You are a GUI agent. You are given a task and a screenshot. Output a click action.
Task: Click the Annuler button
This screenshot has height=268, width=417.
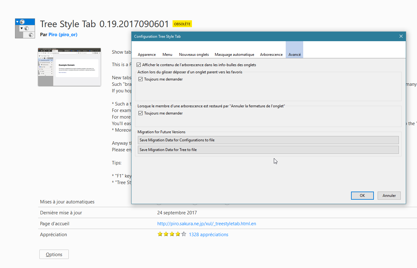pos(389,196)
